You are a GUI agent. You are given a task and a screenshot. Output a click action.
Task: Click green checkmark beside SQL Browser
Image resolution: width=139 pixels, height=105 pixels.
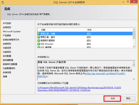click(x=38, y=44)
